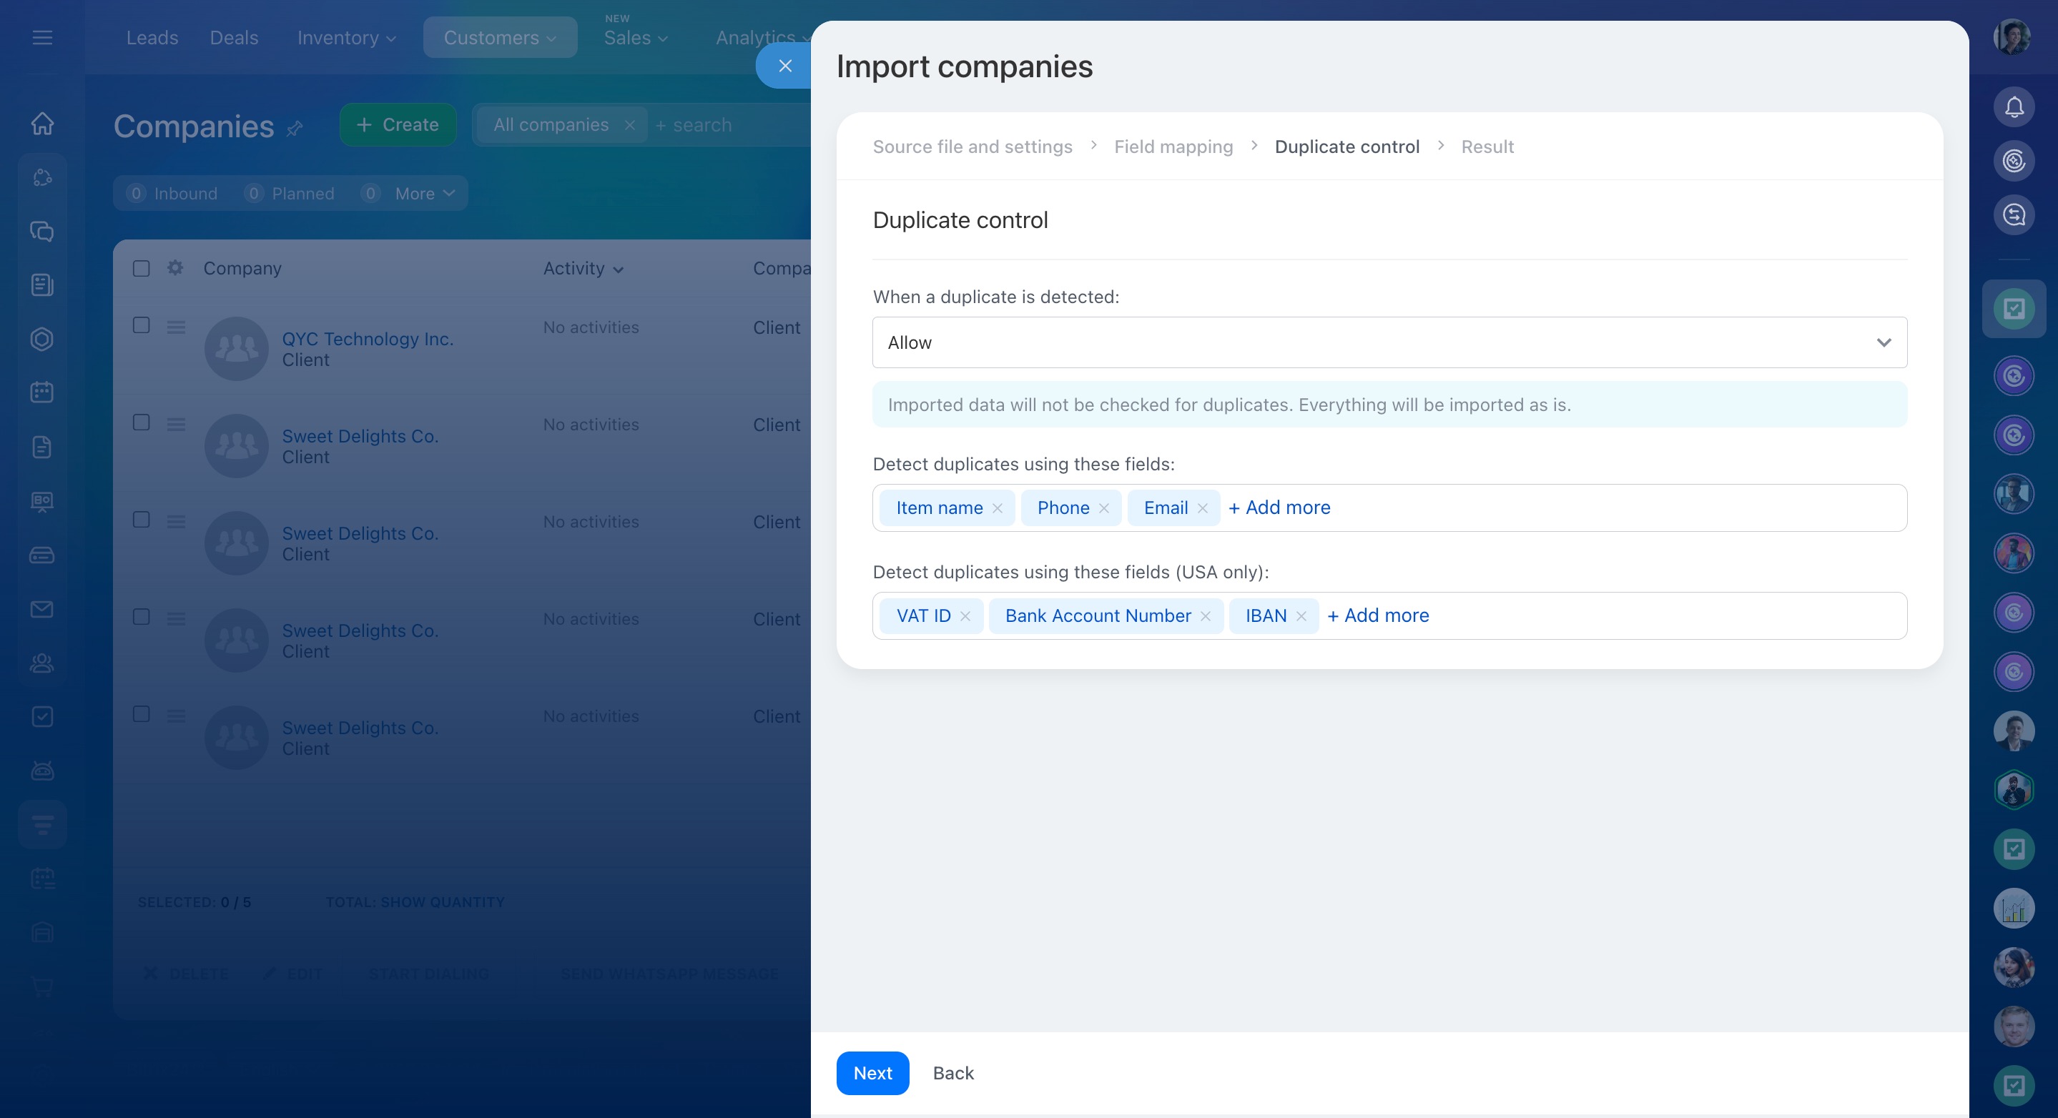Open the home icon in left sidebar

[42, 124]
